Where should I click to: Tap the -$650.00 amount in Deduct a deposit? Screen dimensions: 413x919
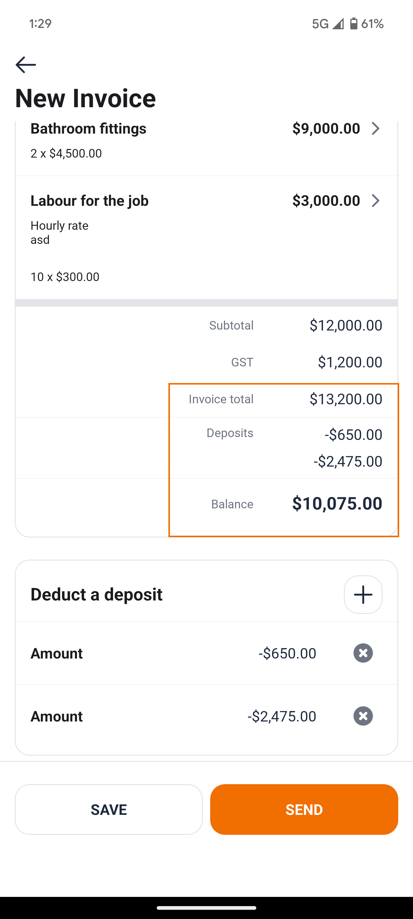(x=287, y=653)
